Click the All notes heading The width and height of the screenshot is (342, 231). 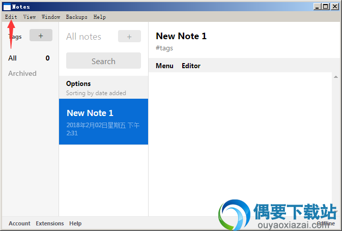[x=84, y=37]
